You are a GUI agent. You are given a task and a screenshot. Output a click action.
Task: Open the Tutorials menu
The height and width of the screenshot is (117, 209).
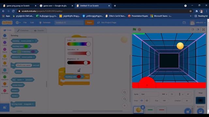click(x=45, y=22)
